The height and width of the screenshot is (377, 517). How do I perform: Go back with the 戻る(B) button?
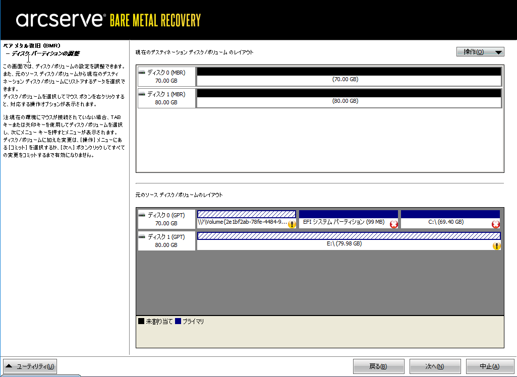click(378, 366)
